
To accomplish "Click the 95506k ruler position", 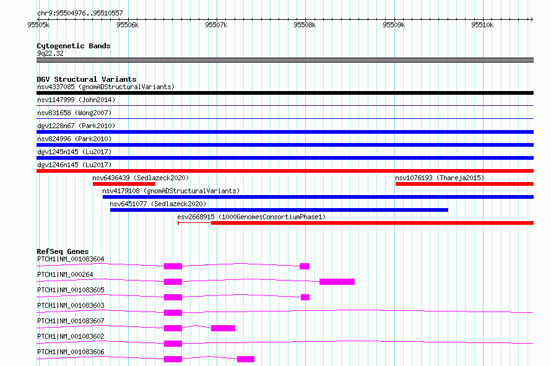I will (x=128, y=25).
